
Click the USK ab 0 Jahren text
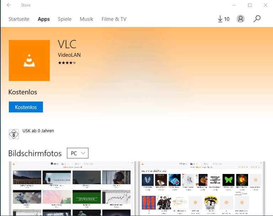38,130
